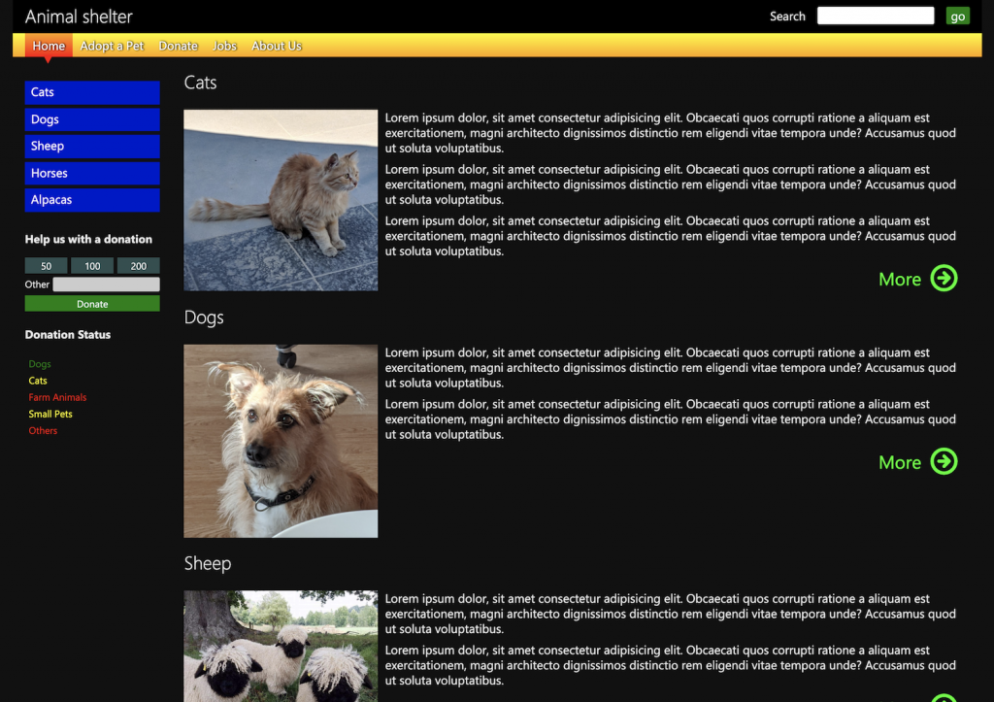Click the Dogs section heading

pyautogui.click(x=204, y=318)
